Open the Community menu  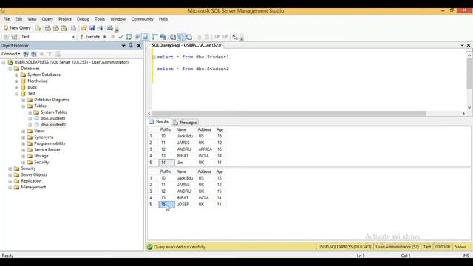(142, 19)
